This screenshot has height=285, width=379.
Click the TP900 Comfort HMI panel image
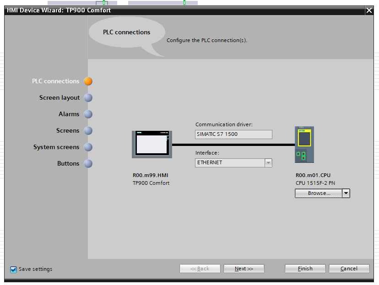coord(152,145)
